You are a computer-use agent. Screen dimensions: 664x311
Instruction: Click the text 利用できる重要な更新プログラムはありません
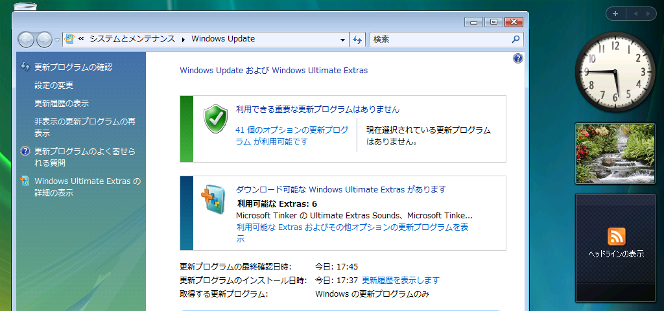click(318, 109)
